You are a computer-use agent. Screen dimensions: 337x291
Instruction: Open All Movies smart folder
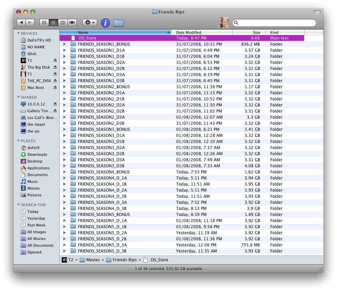click(x=33, y=239)
